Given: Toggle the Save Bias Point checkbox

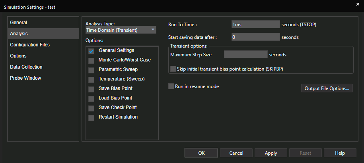Looking at the screenshot, I should (91, 89).
